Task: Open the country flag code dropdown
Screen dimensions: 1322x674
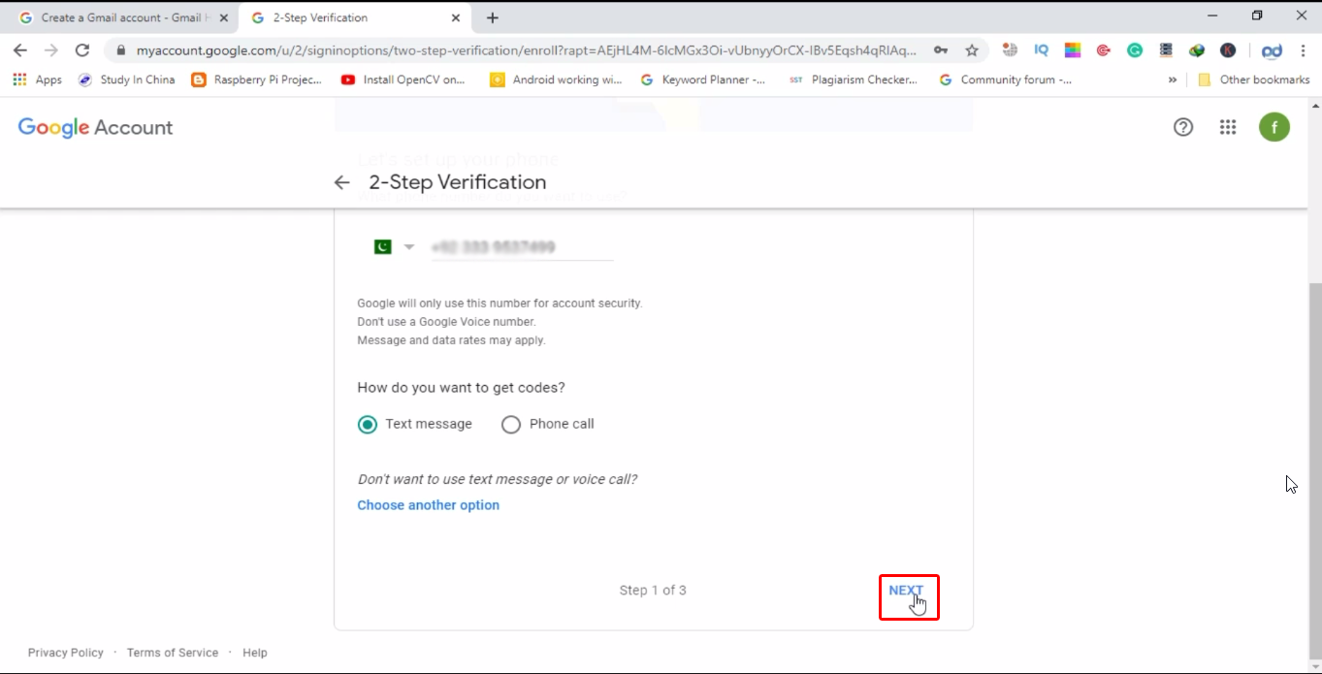Action: (394, 247)
